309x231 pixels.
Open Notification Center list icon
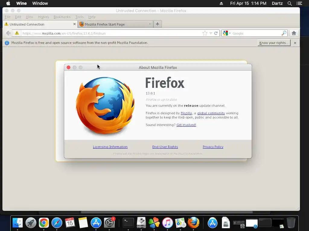click(299, 3)
